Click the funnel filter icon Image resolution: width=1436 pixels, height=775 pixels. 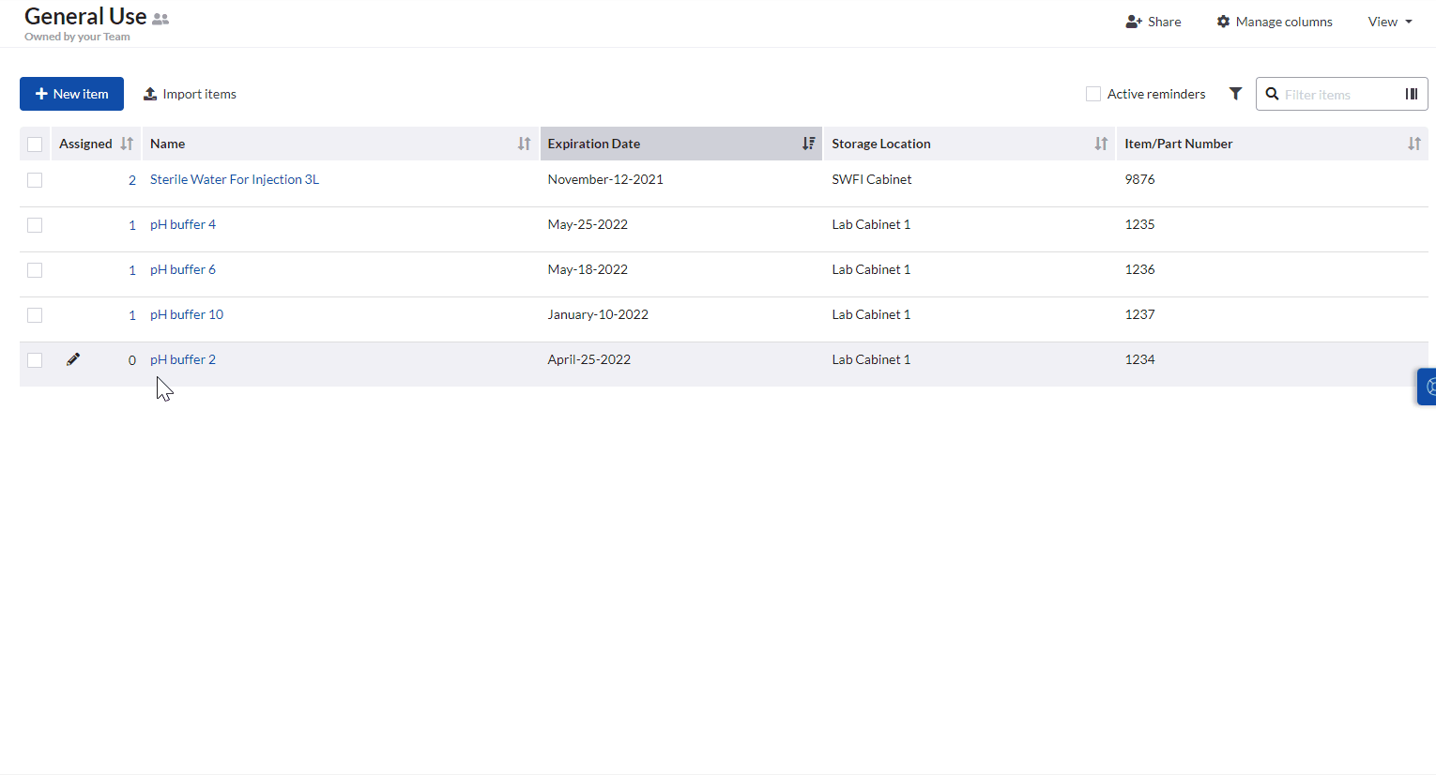click(x=1235, y=94)
